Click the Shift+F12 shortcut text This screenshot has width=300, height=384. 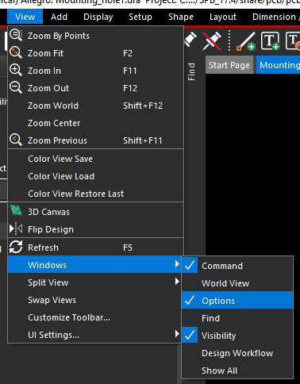pos(143,106)
